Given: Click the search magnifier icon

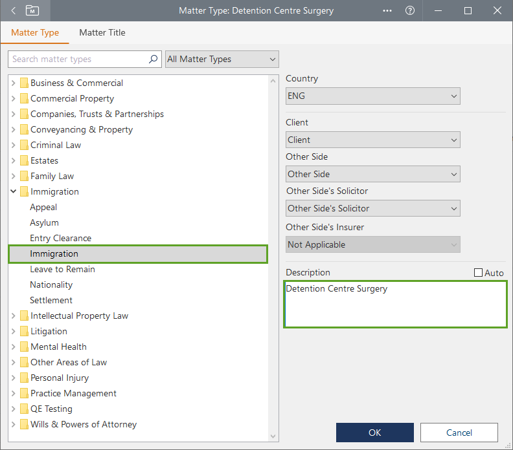Looking at the screenshot, I should [154, 59].
